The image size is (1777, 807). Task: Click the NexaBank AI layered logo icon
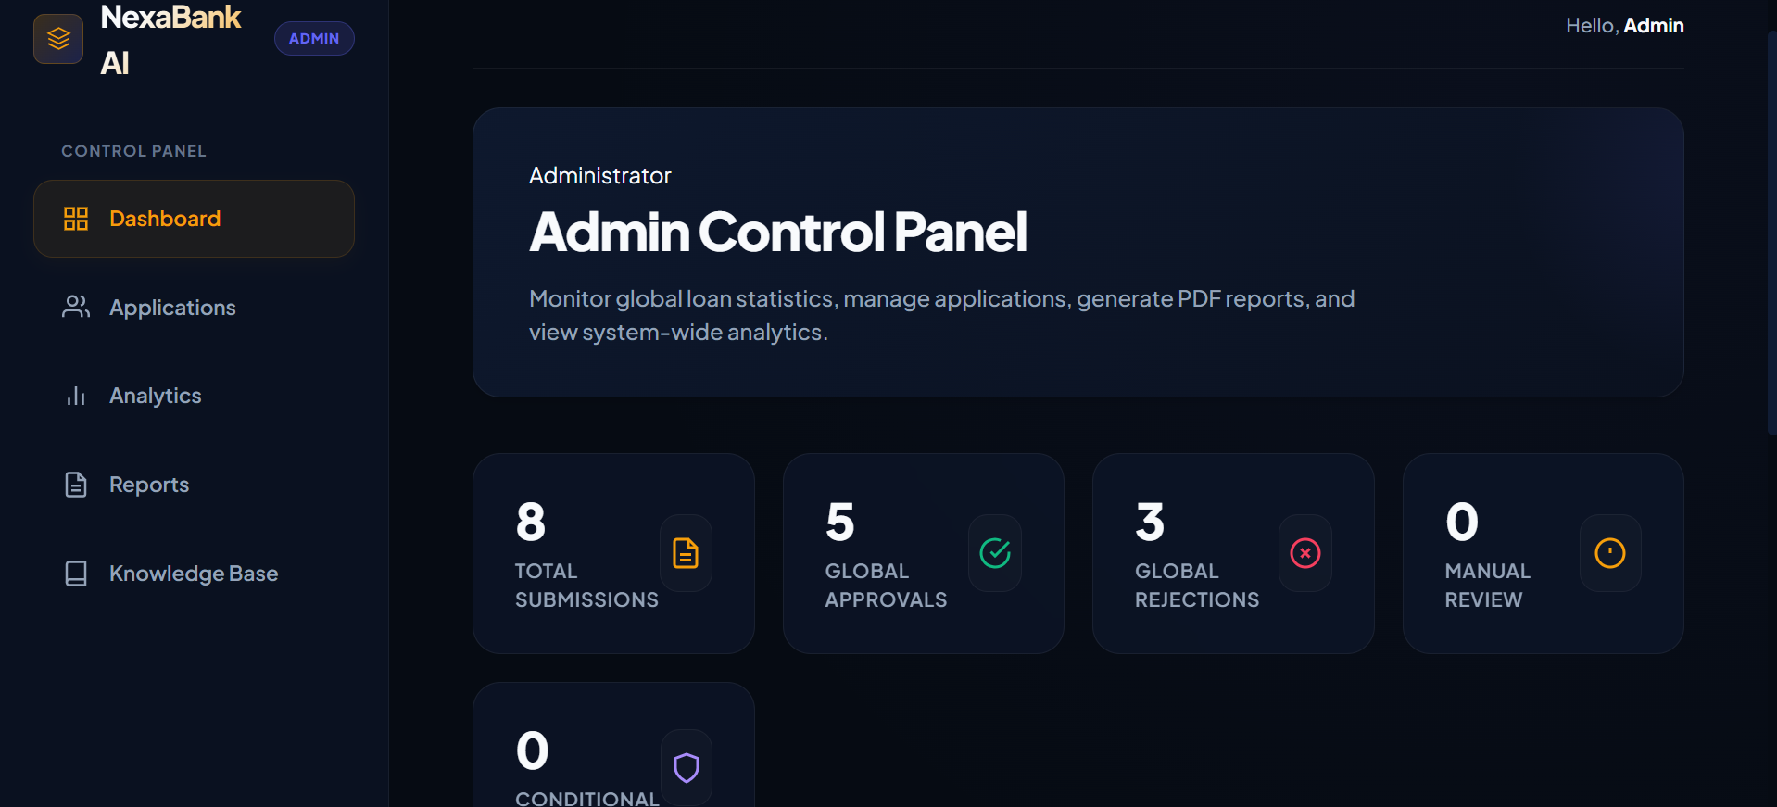(58, 39)
